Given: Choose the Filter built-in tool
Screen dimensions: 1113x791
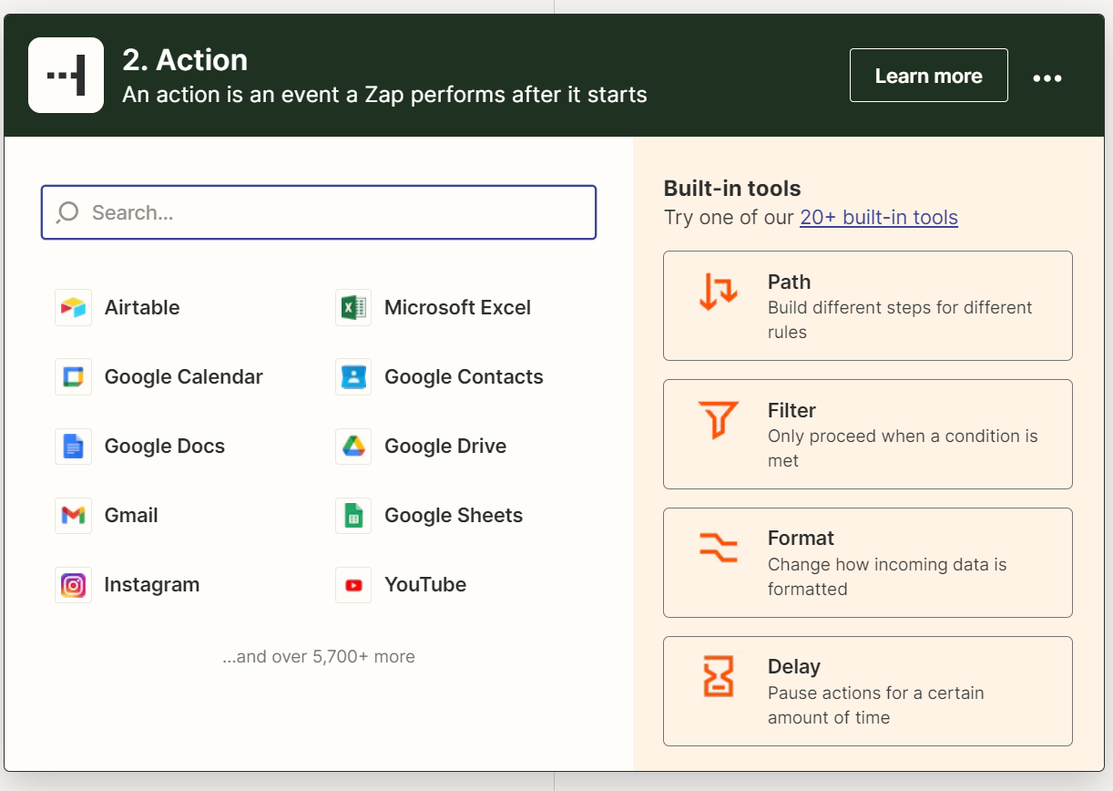Looking at the screenshot, I should 867,435.
